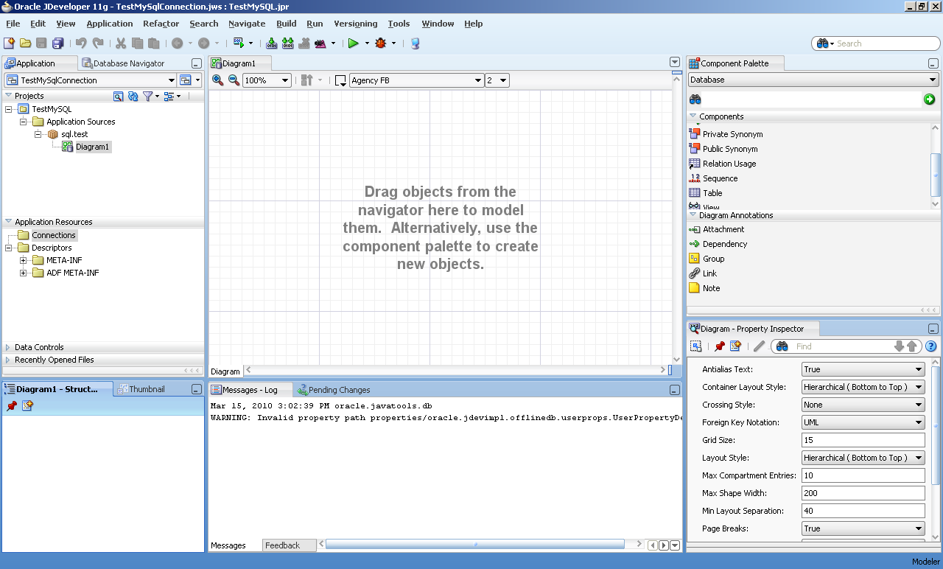Switch to the Database Navigator tab
Screen dimensions: 943x569
(128, 63)
